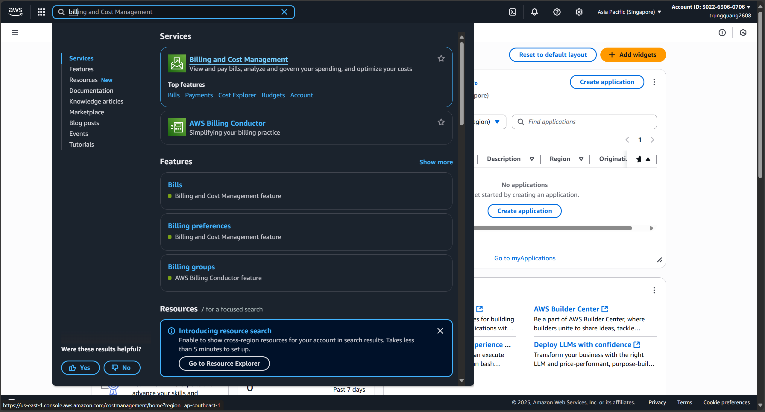
Task: Open Cookie preferences in the footer
Action: click(726, 402)
